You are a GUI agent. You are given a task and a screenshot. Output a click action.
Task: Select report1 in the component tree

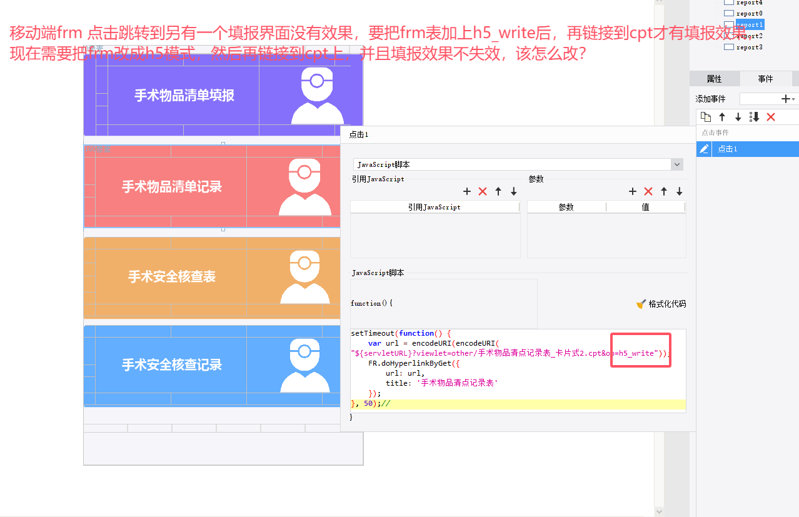click(x=743, y=24)
